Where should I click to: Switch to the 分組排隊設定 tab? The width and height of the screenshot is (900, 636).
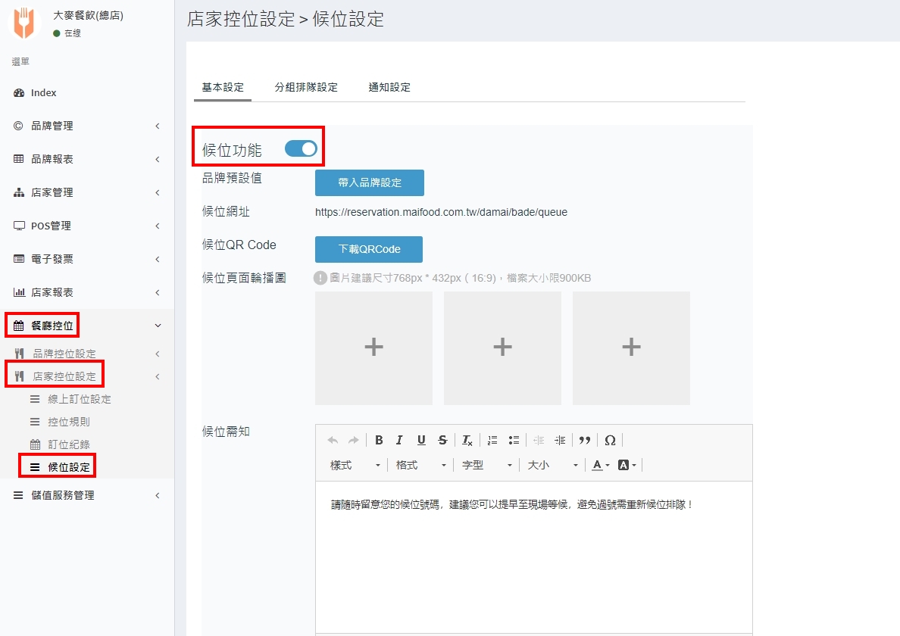(x=306, y=87)
